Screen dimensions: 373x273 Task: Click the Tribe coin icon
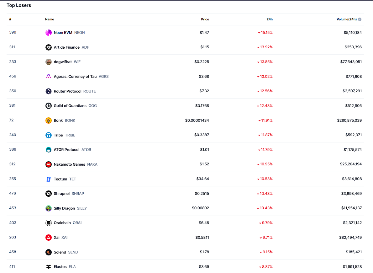49,135
